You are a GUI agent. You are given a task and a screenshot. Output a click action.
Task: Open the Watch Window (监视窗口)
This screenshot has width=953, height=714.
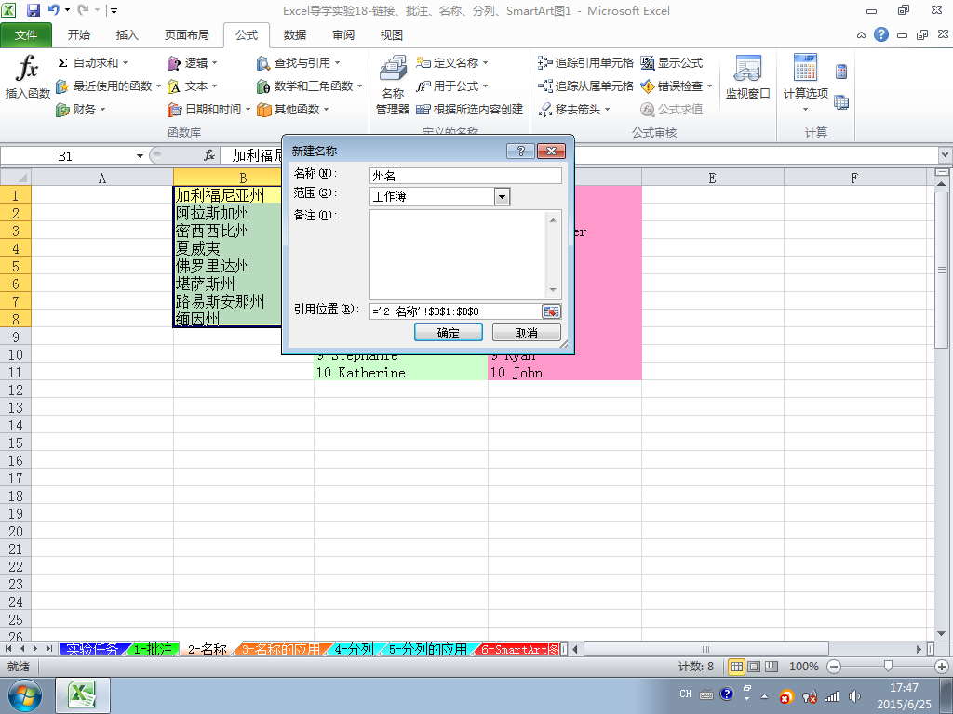point(747,77)
